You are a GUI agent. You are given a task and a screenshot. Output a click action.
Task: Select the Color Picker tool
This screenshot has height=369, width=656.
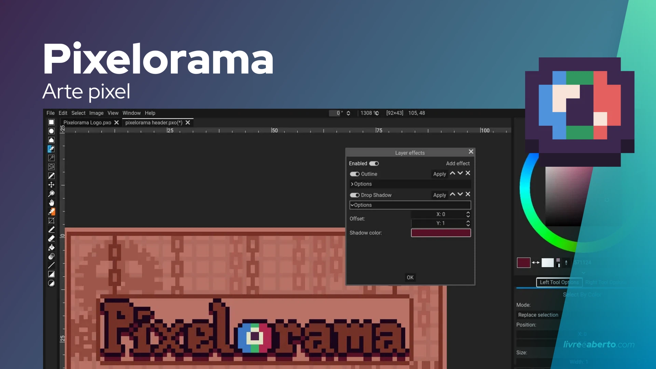[x=51, y=211]
